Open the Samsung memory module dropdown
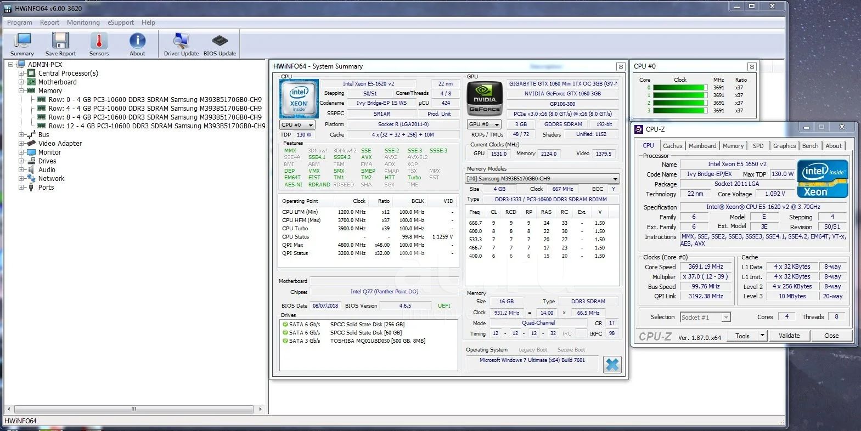The height and width of the screenshot is (431, 861). click(x=542, y=179)
